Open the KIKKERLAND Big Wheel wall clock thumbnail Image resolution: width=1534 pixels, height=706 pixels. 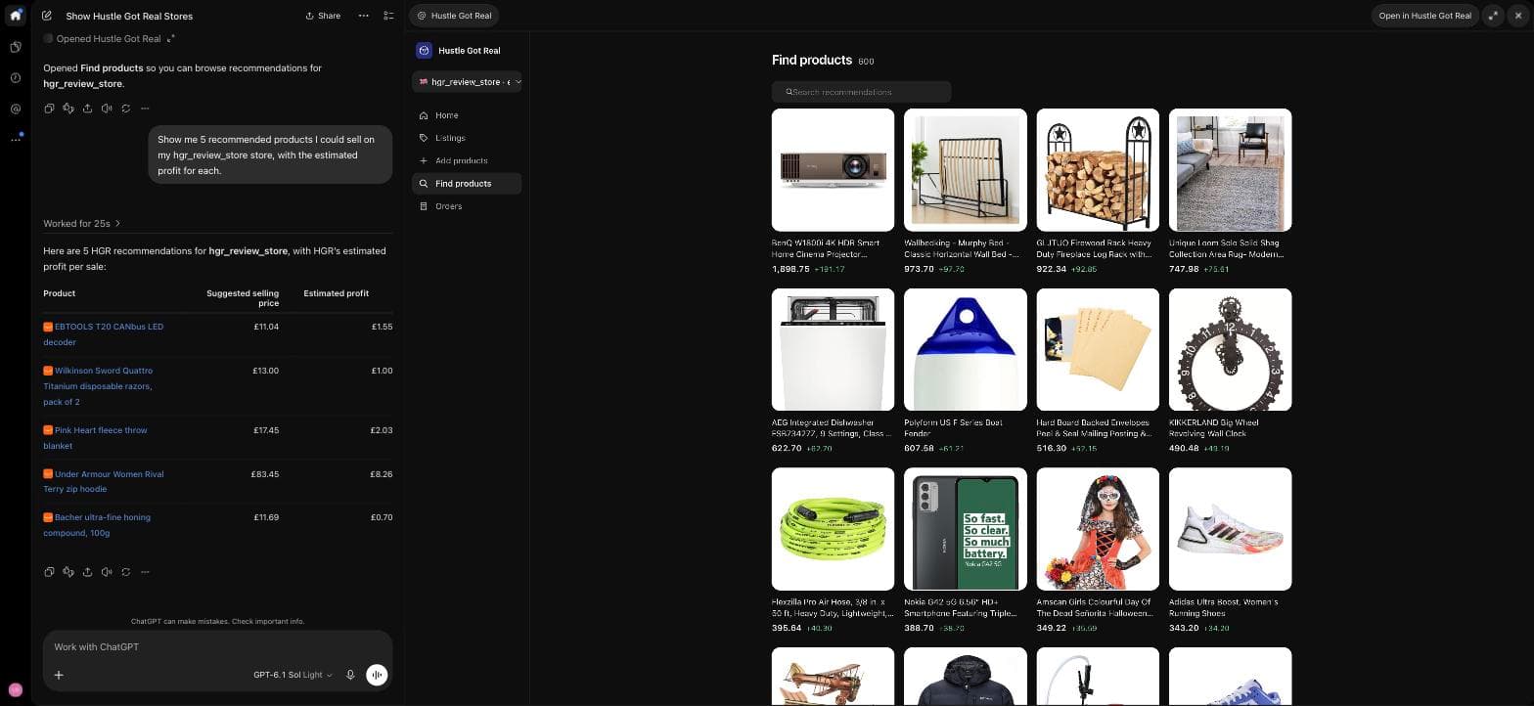(x=1230, y=349)
